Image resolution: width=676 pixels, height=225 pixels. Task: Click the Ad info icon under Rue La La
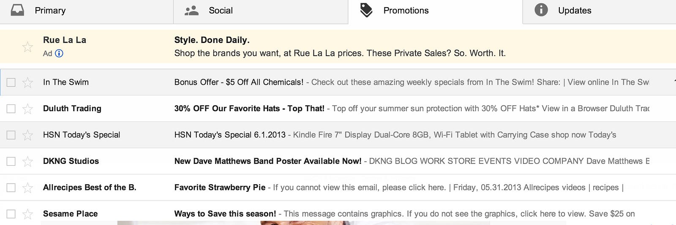[59, 54]
